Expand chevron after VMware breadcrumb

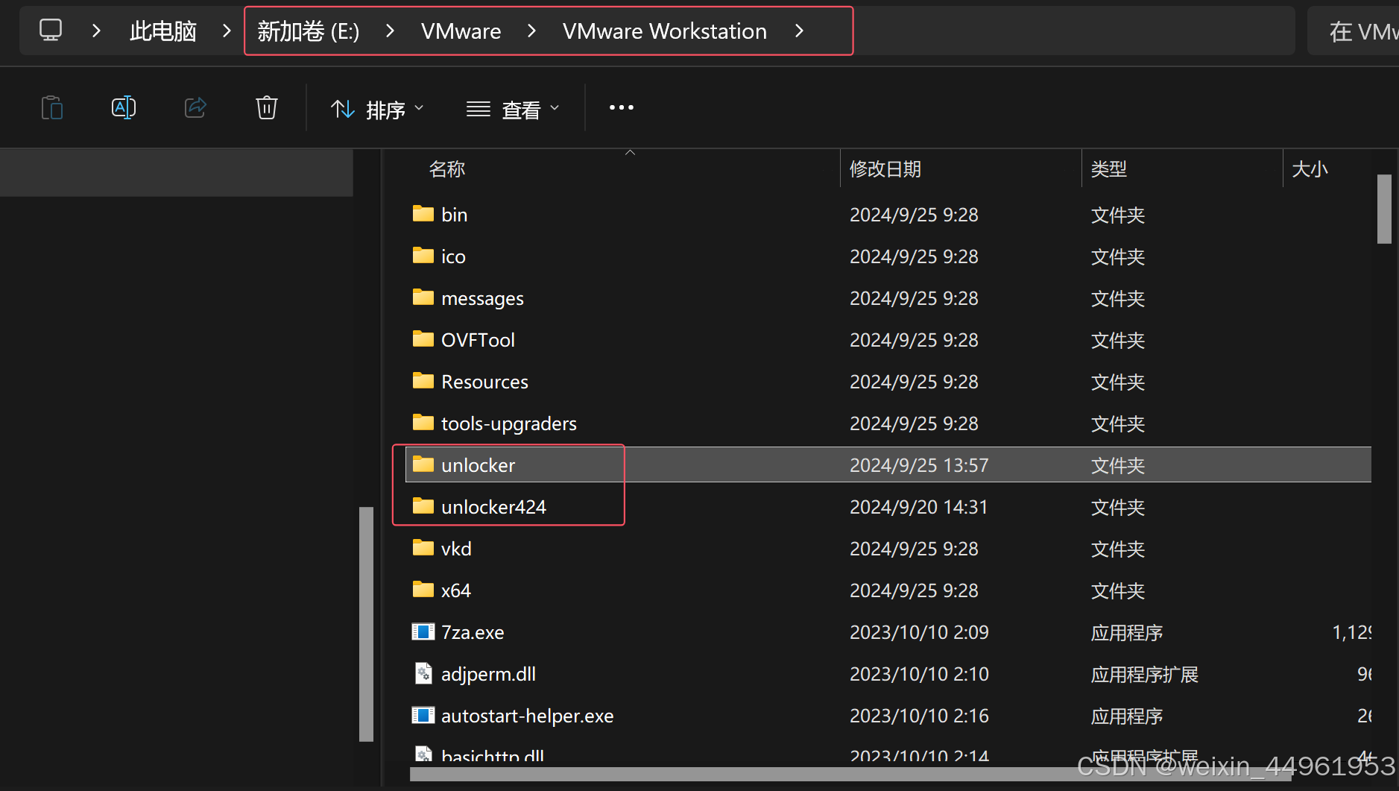point(531,31)
